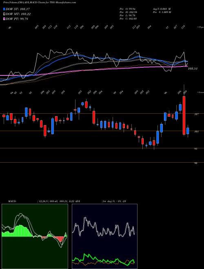This screenshot has width=204, height=269.
Task: Click the blue DOW ST legend swatch
Action: (4, 9)
